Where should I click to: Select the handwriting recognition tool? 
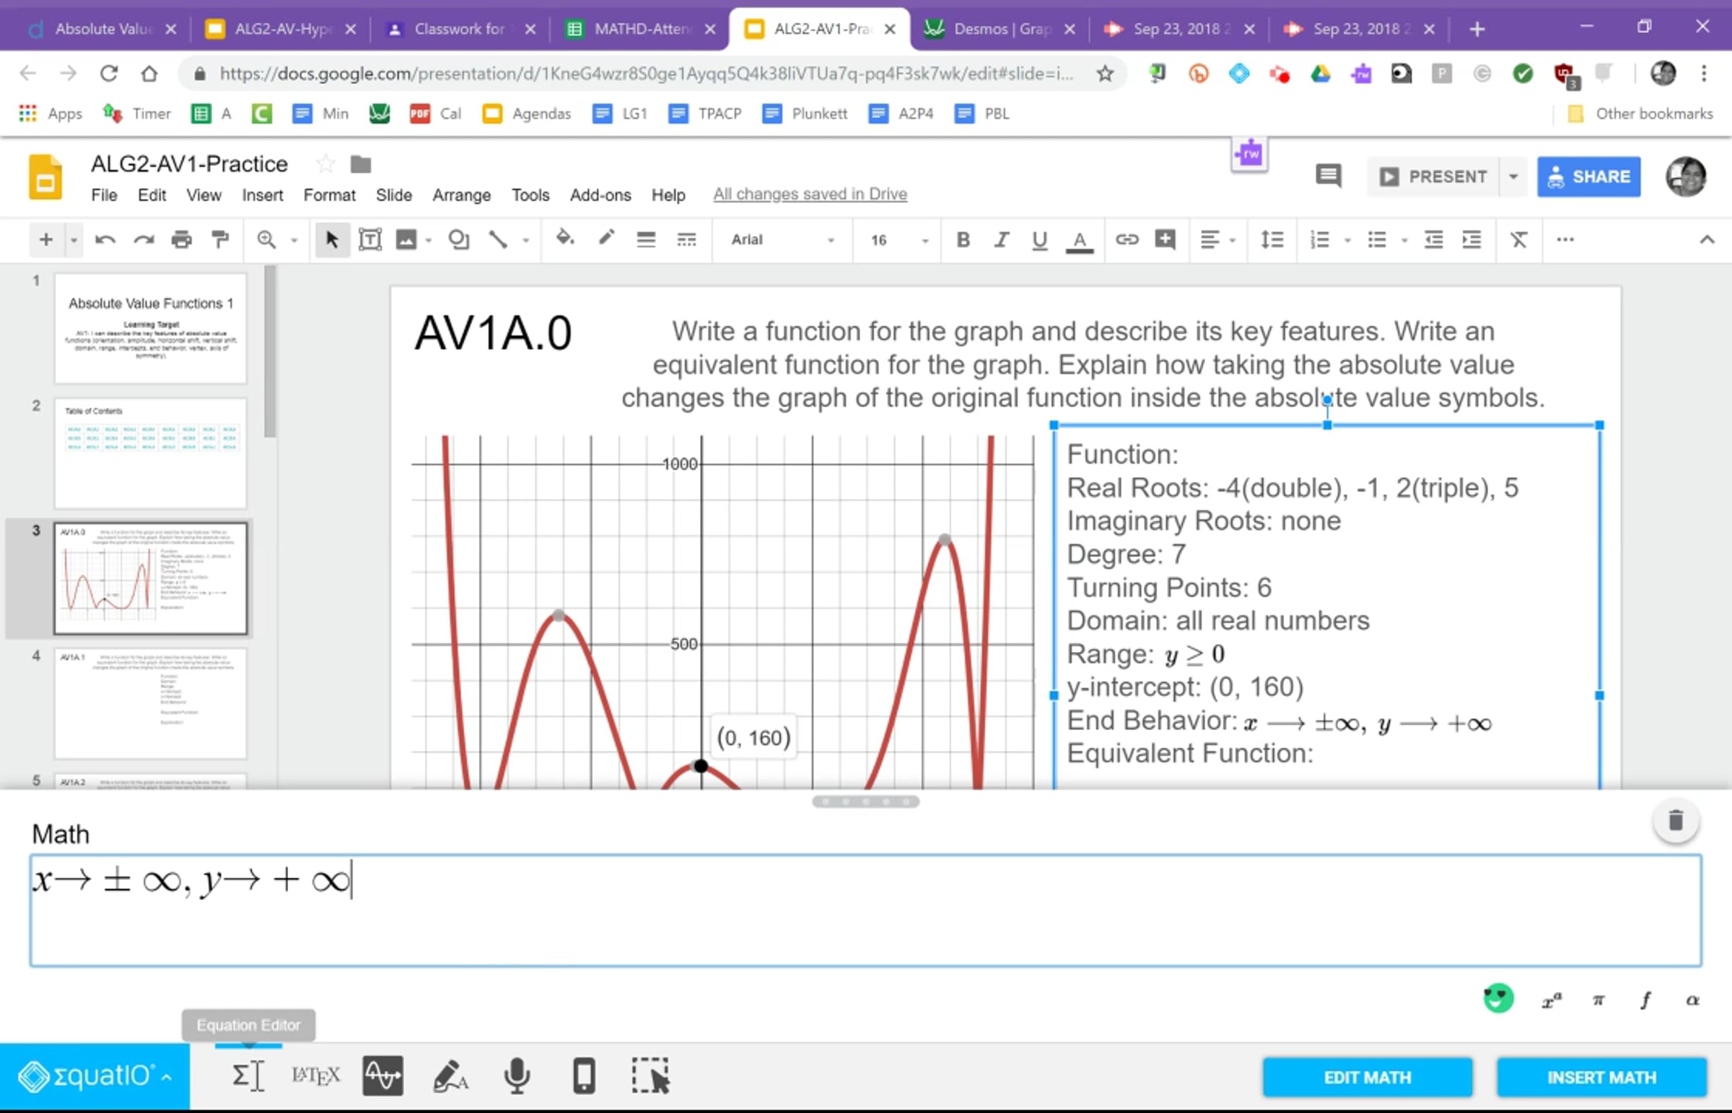(450, 1076)
